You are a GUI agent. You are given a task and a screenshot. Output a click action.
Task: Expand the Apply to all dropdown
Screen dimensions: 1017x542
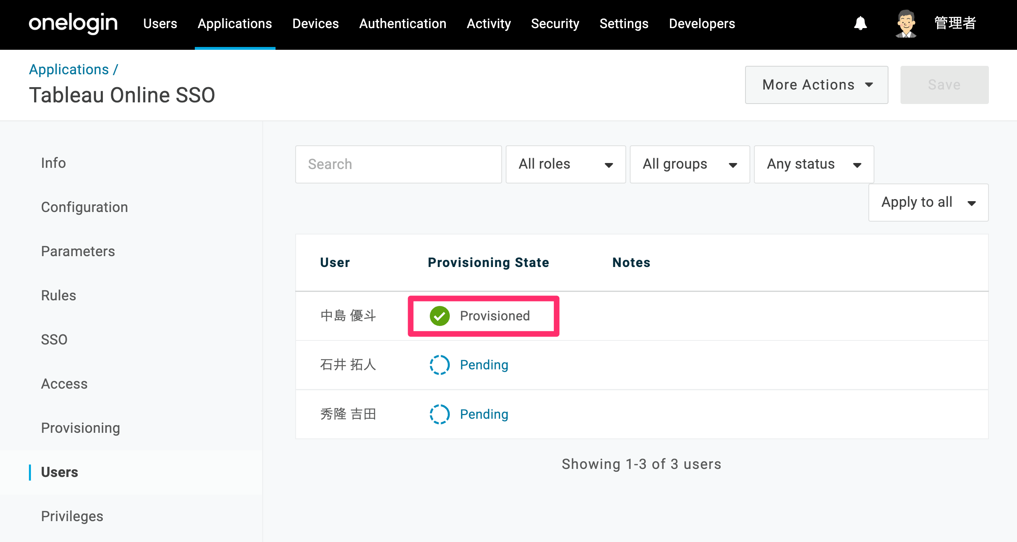pyautogui.click(x=928, y=202)
